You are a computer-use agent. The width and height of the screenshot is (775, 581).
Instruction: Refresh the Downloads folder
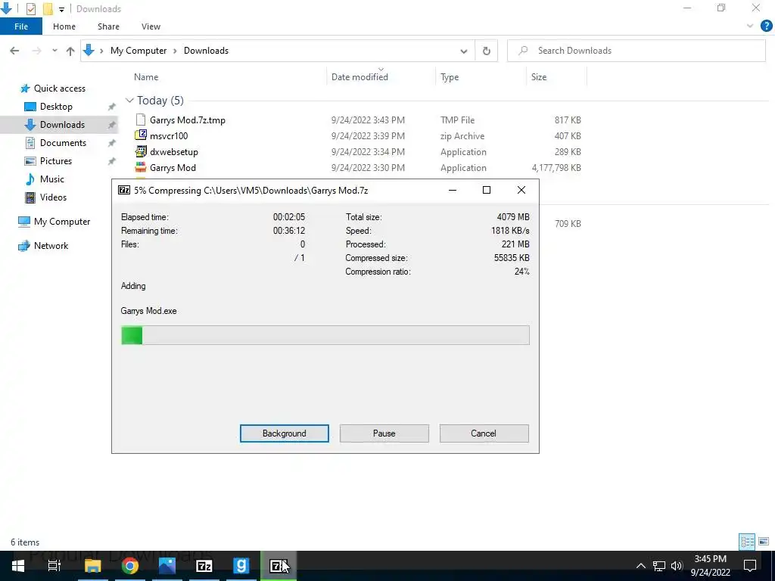(487, 51)
